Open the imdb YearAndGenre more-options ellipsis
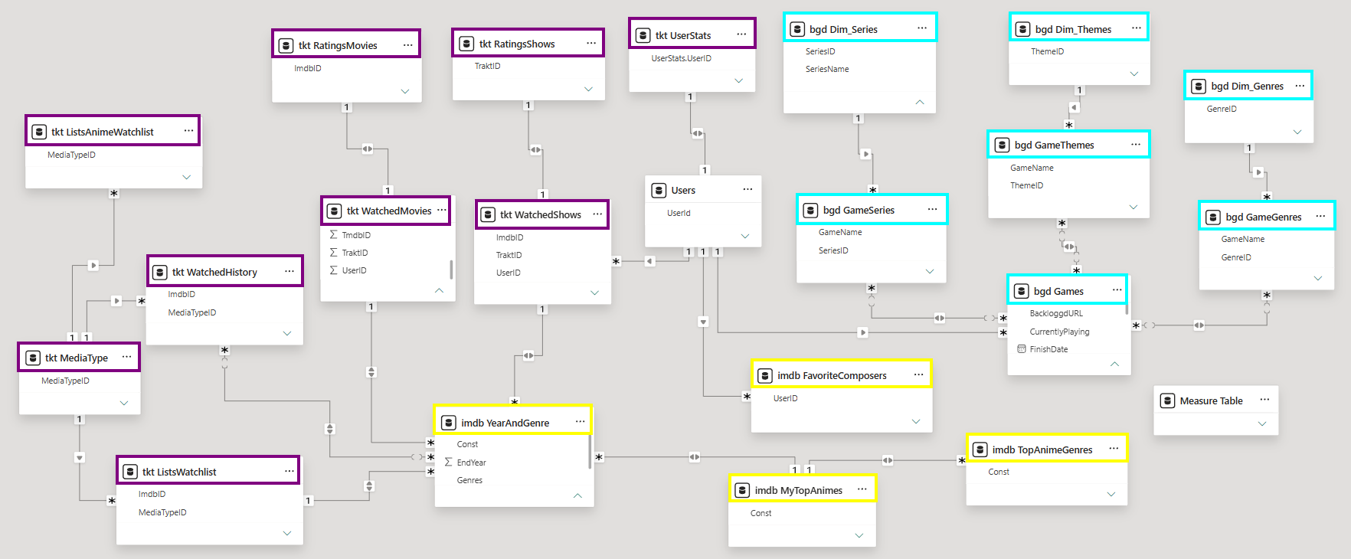The image size is (1351, 559). tap(581, 422)
